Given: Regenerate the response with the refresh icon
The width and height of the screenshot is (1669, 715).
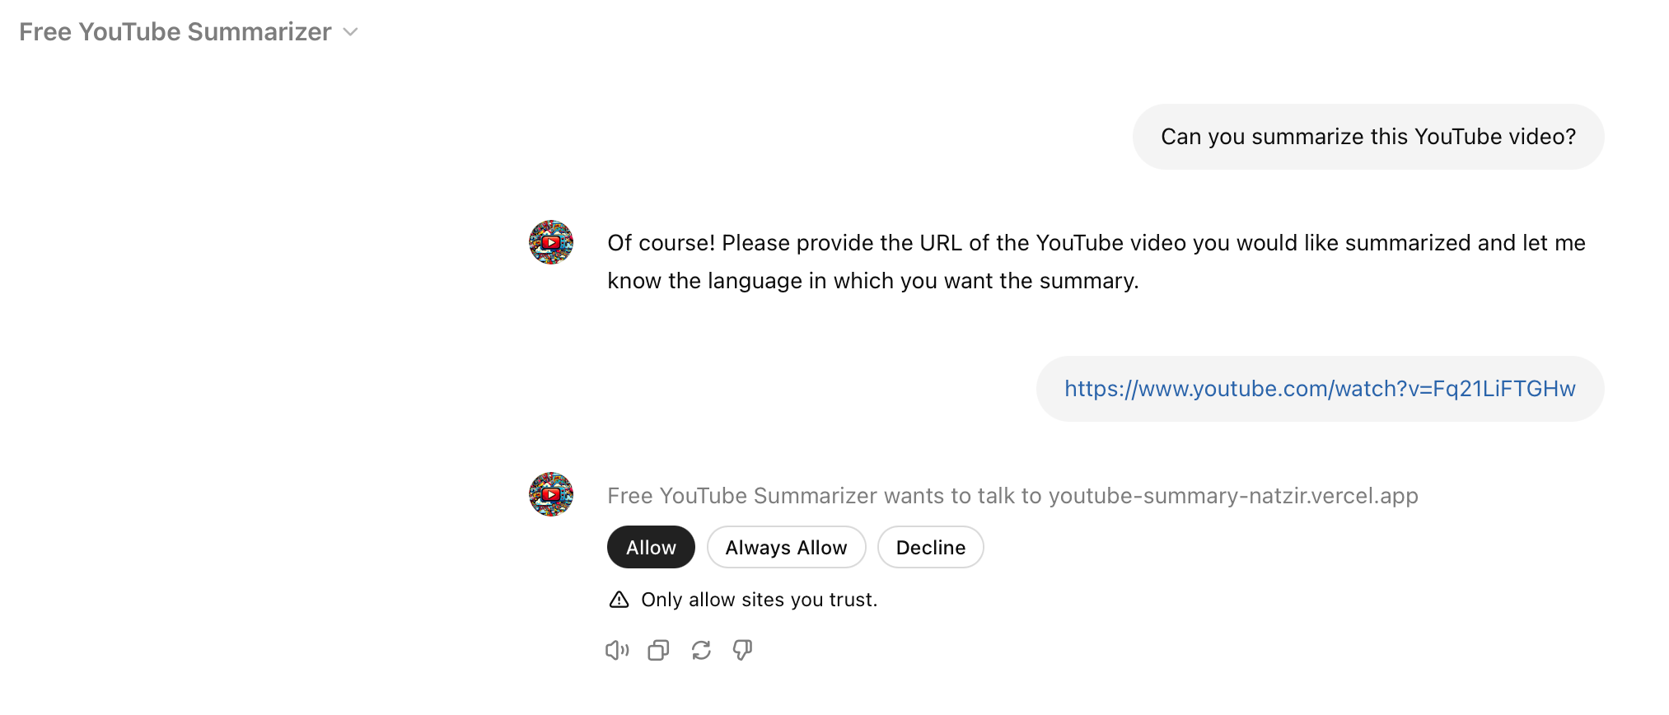Looking at the screenshot, I should tap(701, 651).
